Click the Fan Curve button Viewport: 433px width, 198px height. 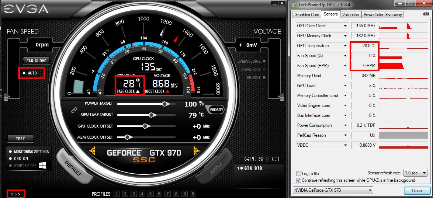36,61
